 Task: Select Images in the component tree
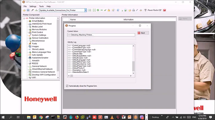[35, 47]
